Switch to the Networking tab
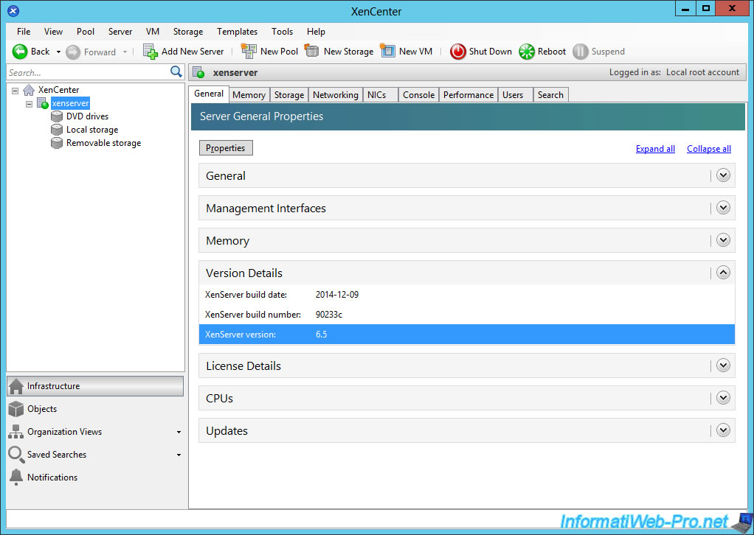Image resolution: width=754 pixels, height=535 pixels. tap(335, 95)
